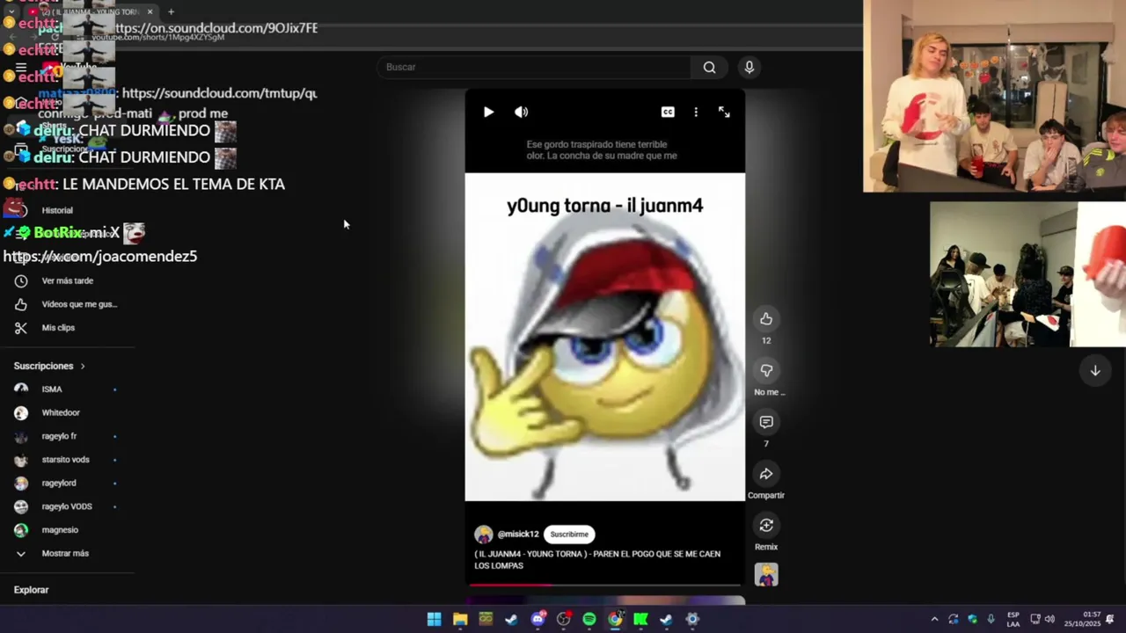Open the Windows Start menu
The height and width of the screenshot is (633, 1126).
(434, 619)
